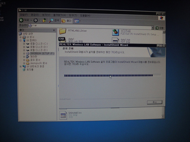Select the RTWLANU_Driver folder icon
Screen dimensions: 190x142
pos(63,31)
